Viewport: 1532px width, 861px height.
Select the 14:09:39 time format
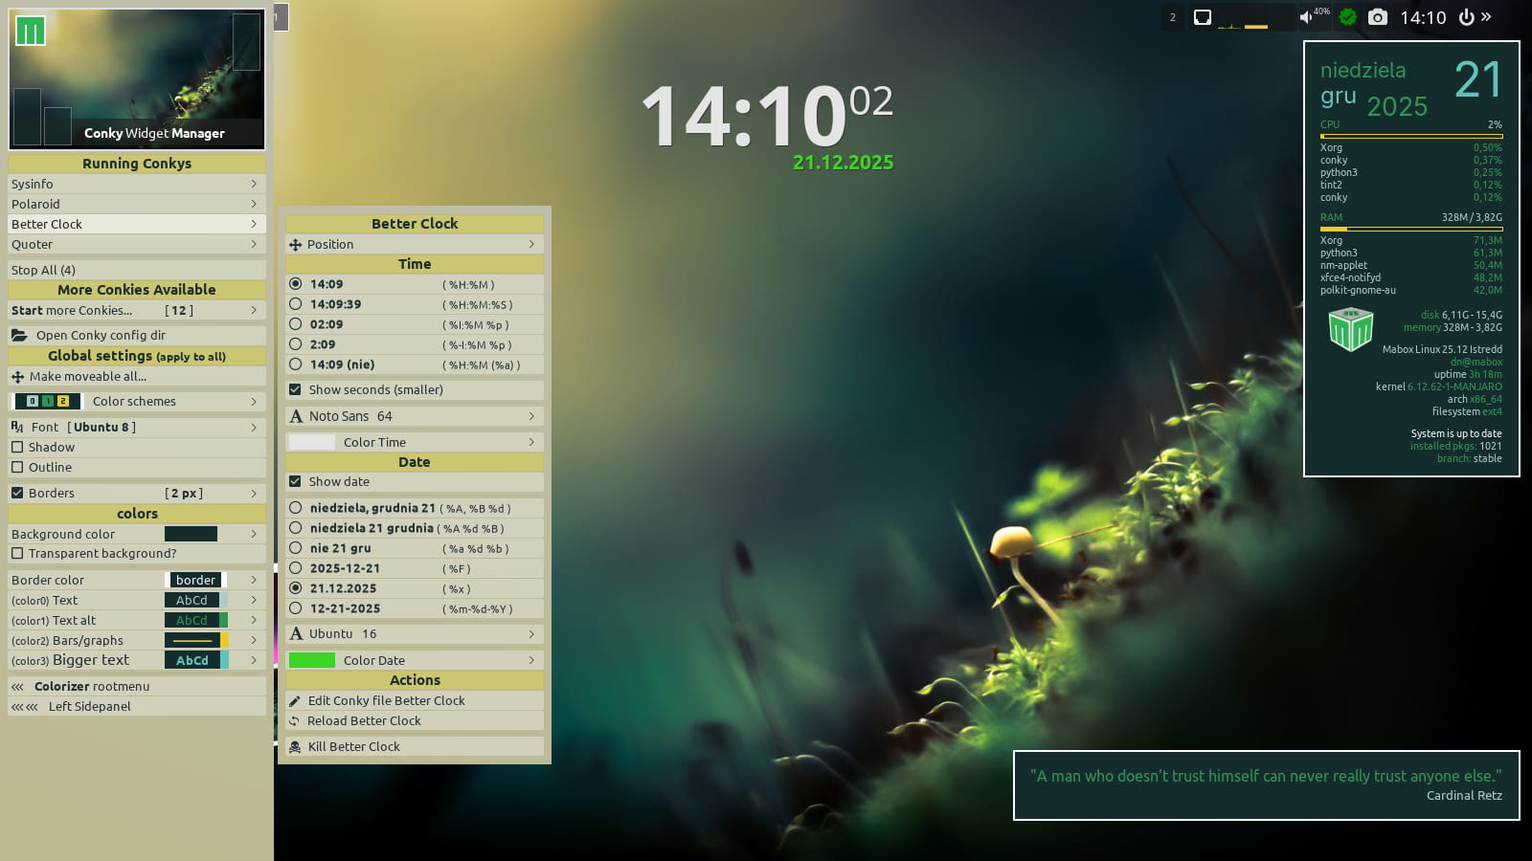coord(296,304)
